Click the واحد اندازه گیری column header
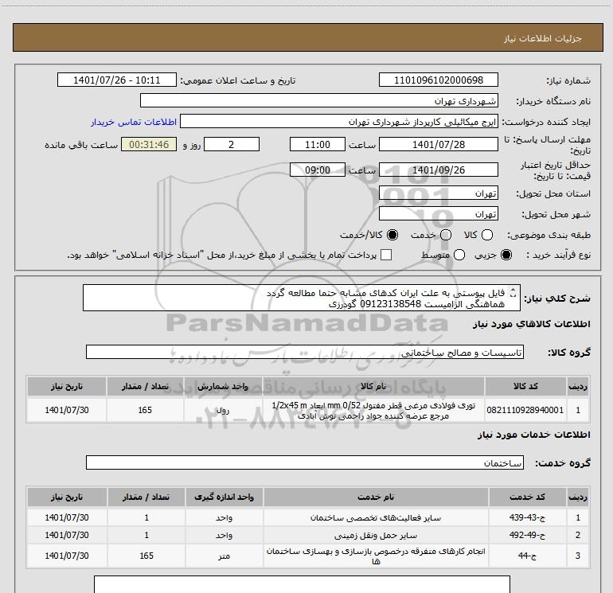The image size is (613, 593). (x=224, y=497)
